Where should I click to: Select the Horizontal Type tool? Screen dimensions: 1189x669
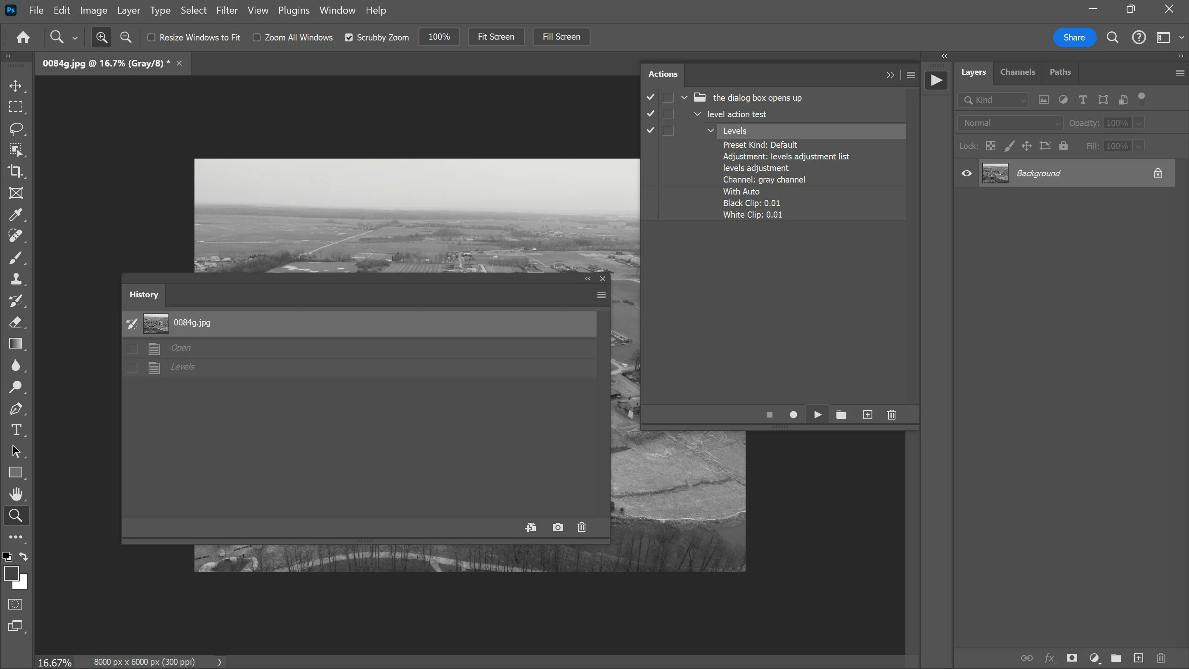16,430
